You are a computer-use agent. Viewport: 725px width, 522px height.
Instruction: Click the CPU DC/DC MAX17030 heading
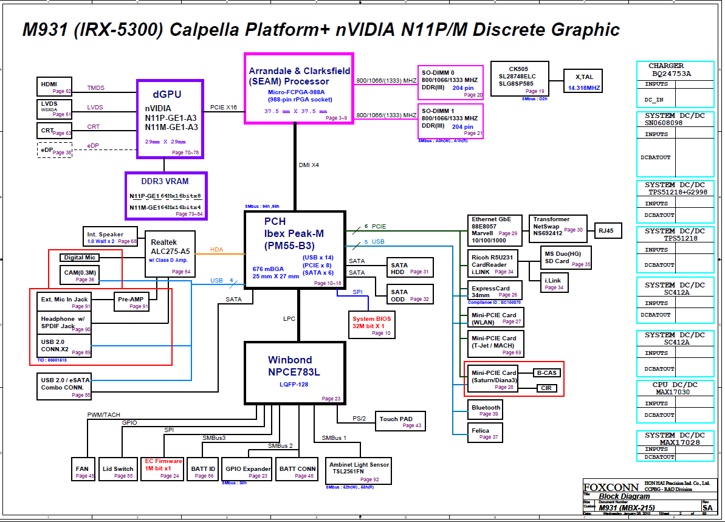pos(676,388)
